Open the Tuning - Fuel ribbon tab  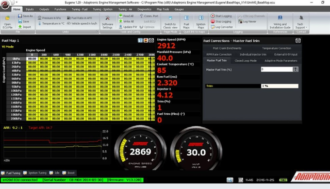coord(79,9)
